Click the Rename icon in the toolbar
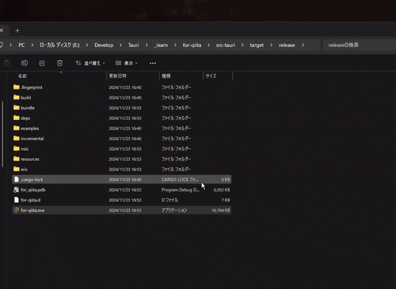The width and height of the screenshot is (396, 289). click(25, 63)
